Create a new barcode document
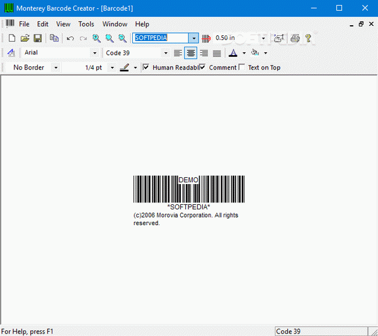The width and height of the screenshot is (378, 336). click(11, 38)
